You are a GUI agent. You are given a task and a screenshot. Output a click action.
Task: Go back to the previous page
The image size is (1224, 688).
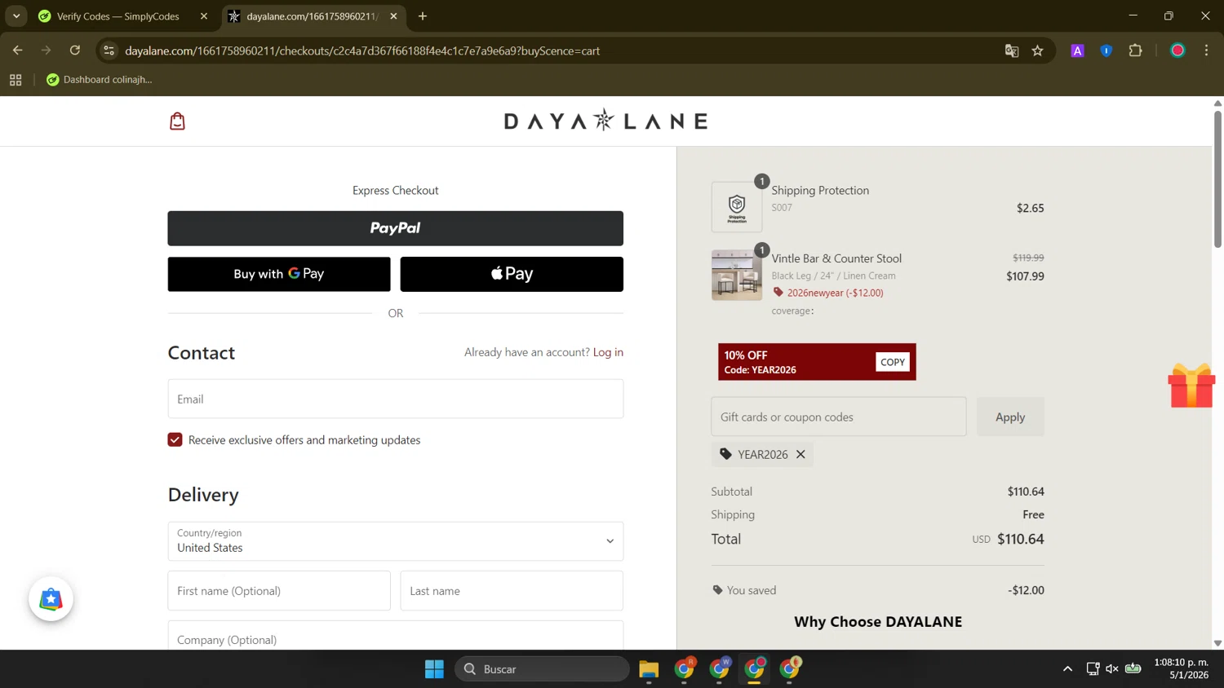(18, 51)
